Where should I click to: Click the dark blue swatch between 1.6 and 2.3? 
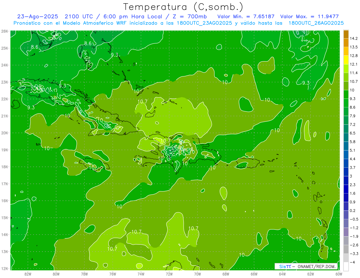click(x=346, y=189)
